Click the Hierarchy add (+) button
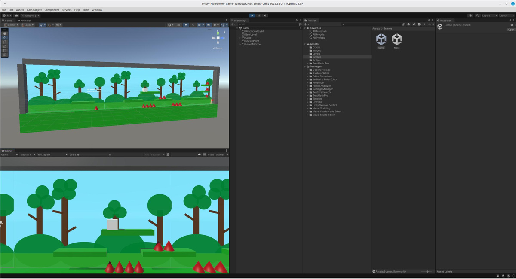This screenshot has height=279, width=516. tap(233, 24)
